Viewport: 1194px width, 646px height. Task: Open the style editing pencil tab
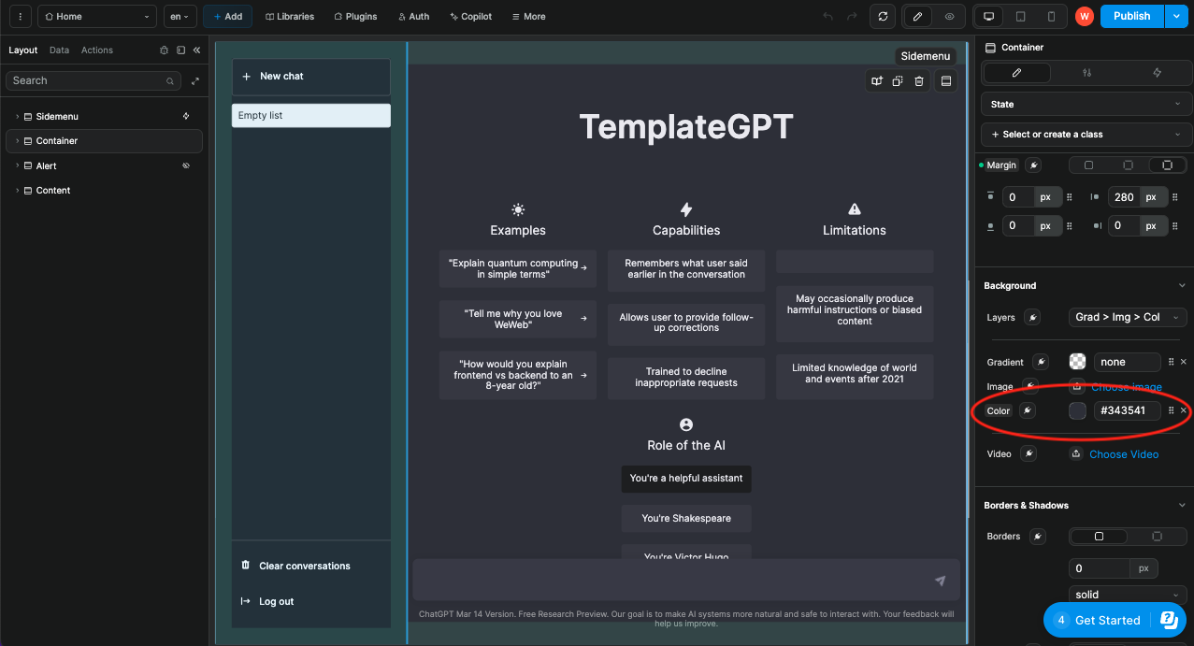coord(1015,72)
